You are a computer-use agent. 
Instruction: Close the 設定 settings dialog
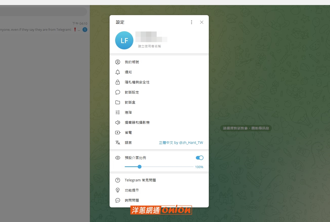202,22
